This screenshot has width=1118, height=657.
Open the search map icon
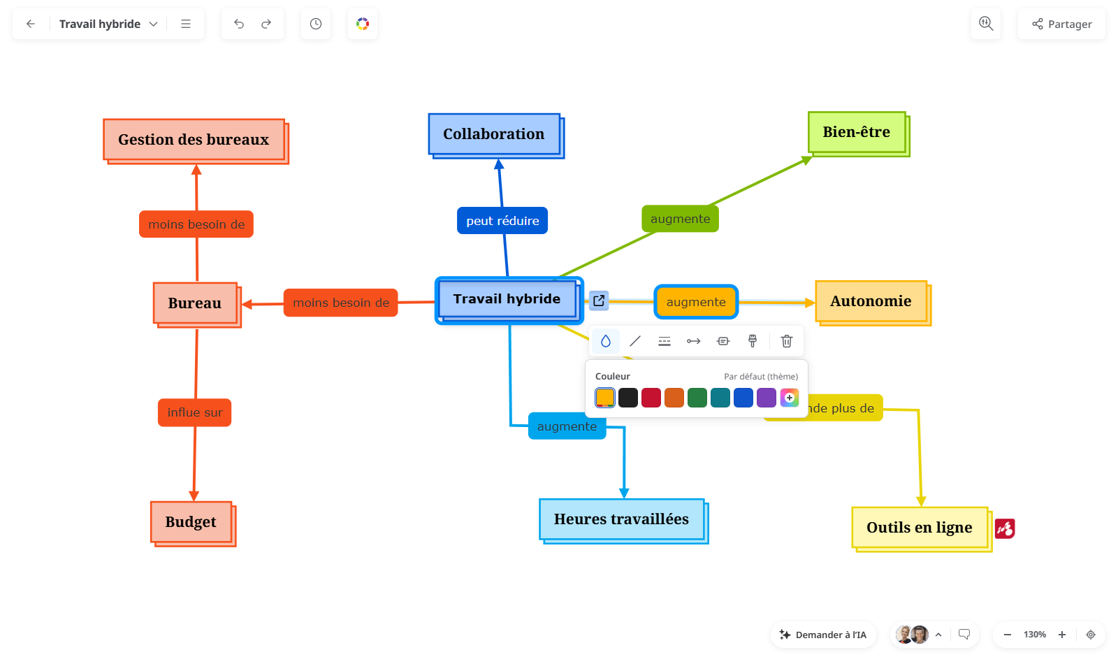tap(986, 24)
